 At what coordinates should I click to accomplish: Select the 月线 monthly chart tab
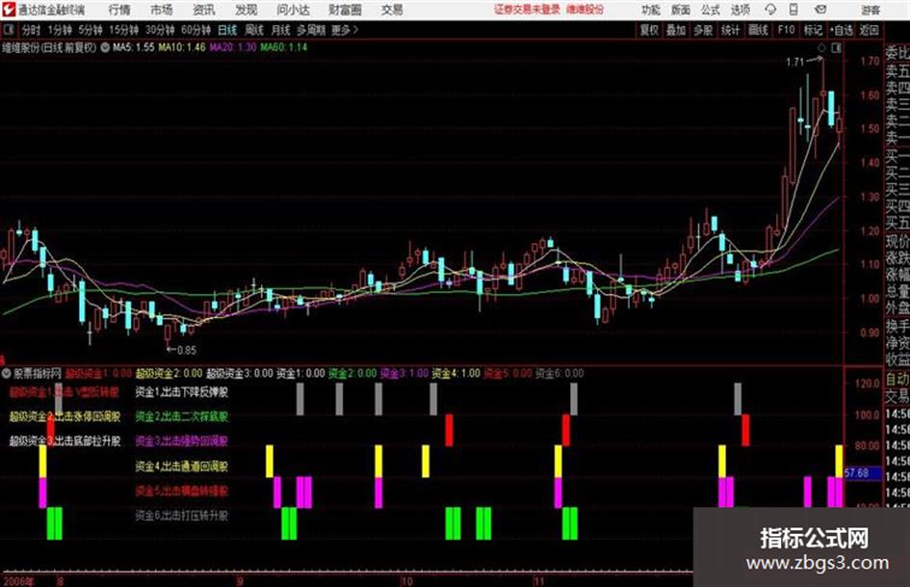pyautogui.click(x=280, y=30)
